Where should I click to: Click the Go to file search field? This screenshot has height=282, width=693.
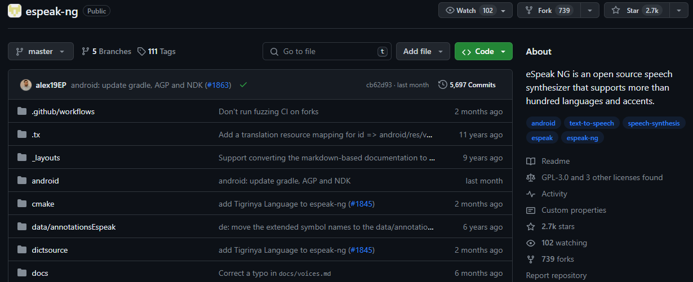[x=327, y=51]
